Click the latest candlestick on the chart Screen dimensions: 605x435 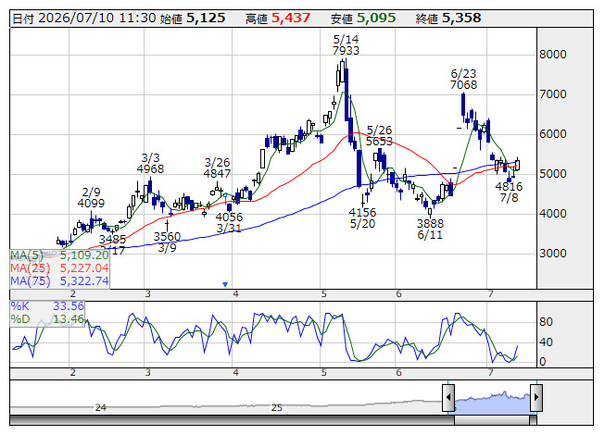[517, 165]
